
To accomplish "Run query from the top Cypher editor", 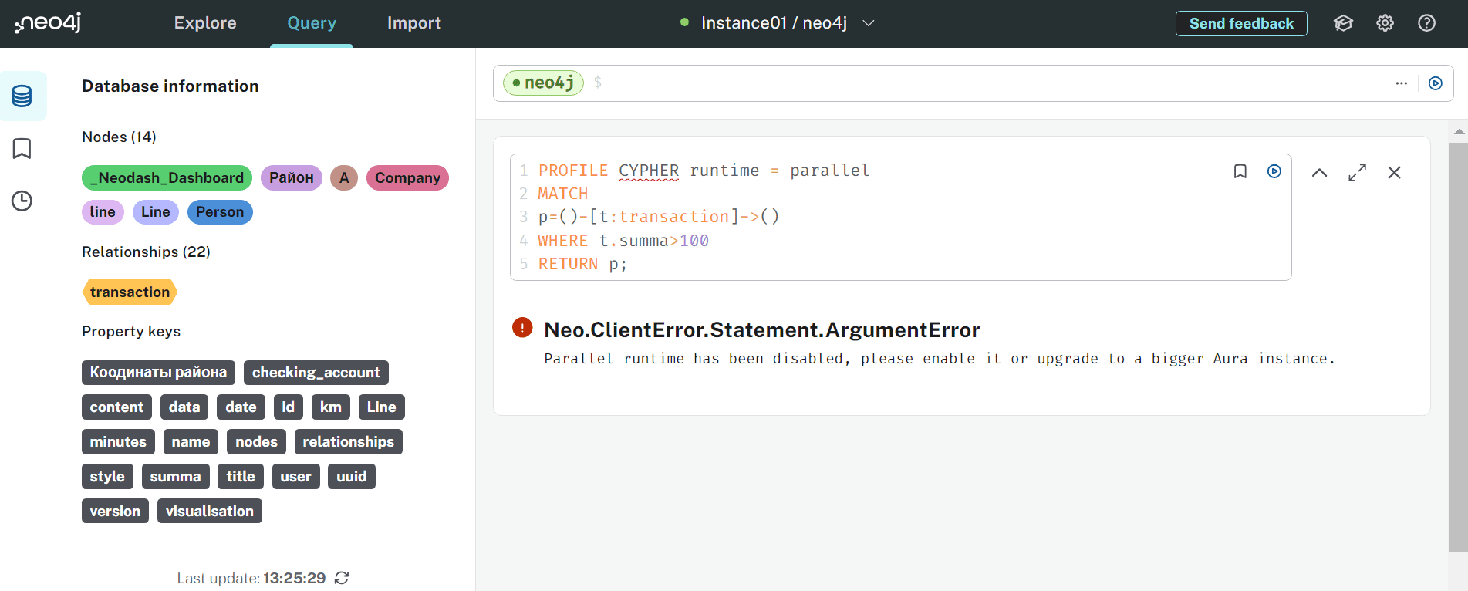I will click(1435, 83).
